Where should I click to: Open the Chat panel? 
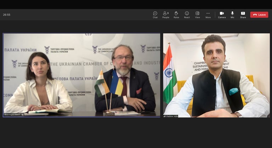pos(155,15)
